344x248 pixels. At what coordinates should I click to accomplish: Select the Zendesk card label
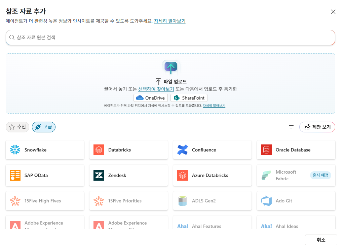tap(117, 175)
